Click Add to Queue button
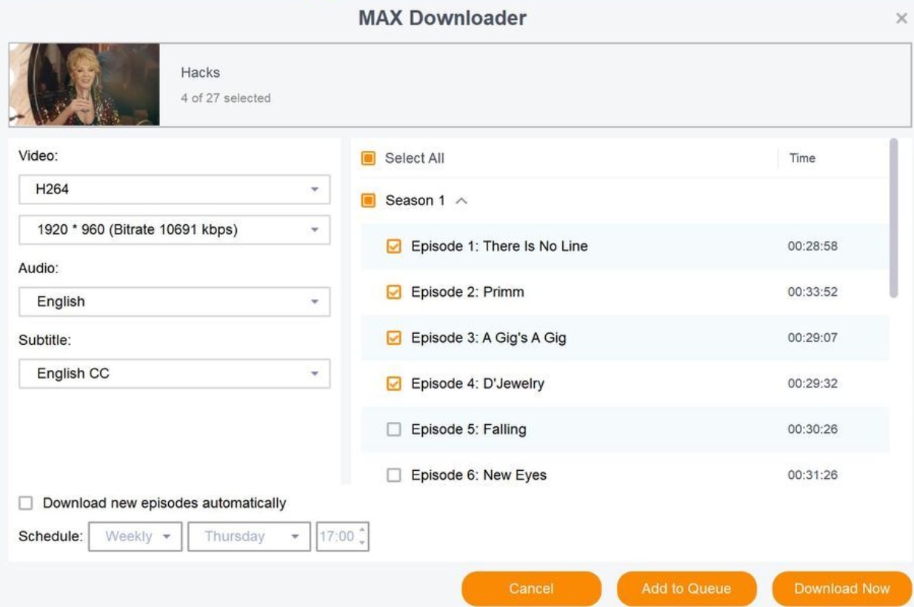 (x=687, y=589)
